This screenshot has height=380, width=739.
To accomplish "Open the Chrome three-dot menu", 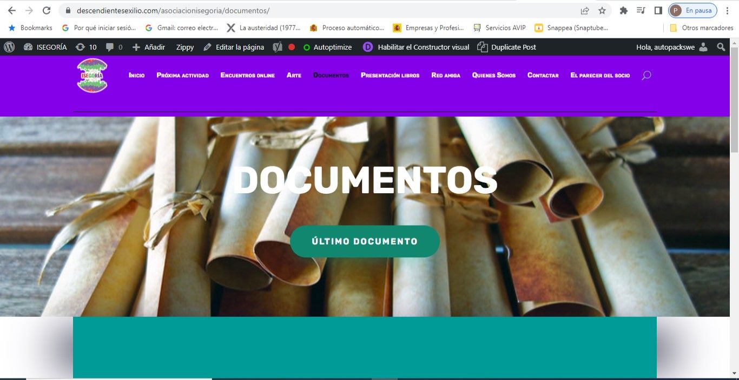I will [x=728, y=10].
